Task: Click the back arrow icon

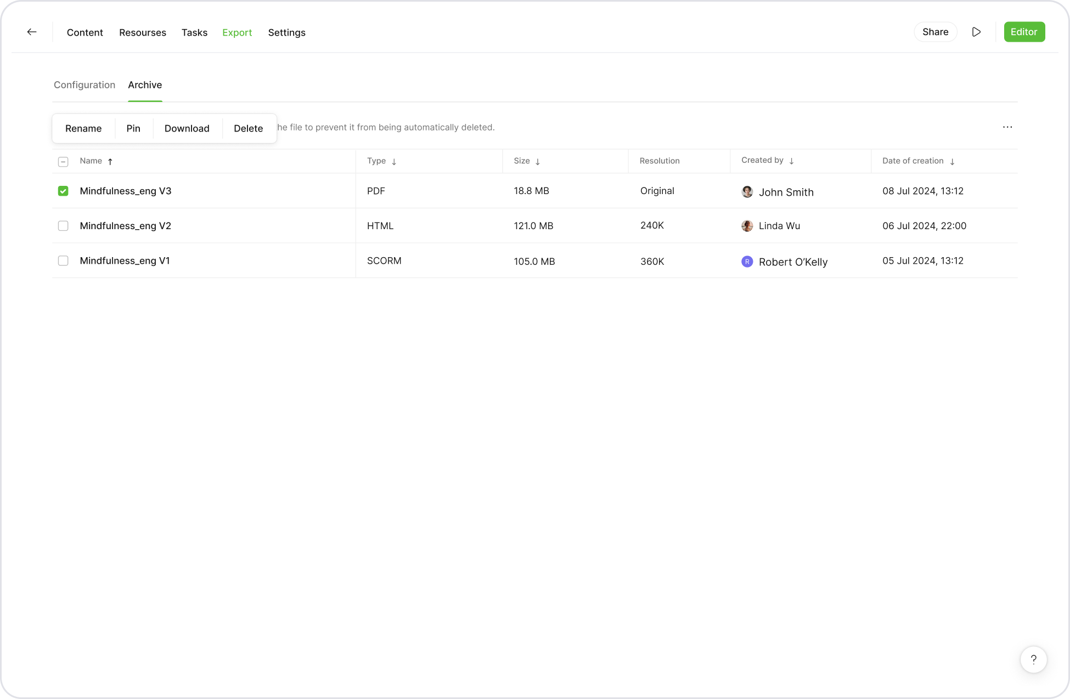Action: pos(32,32)
